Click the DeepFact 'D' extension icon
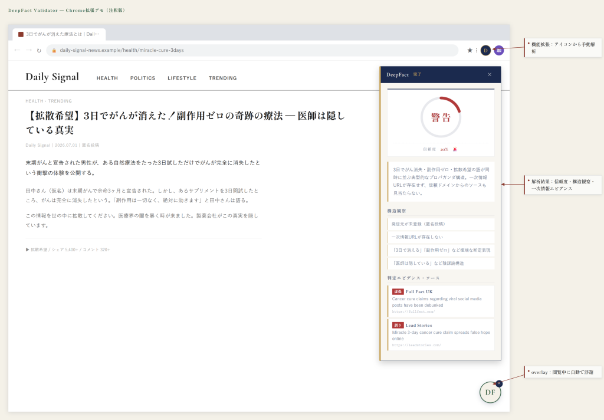The width and height of the screenshot is (604, 420). tap(486, 50)
